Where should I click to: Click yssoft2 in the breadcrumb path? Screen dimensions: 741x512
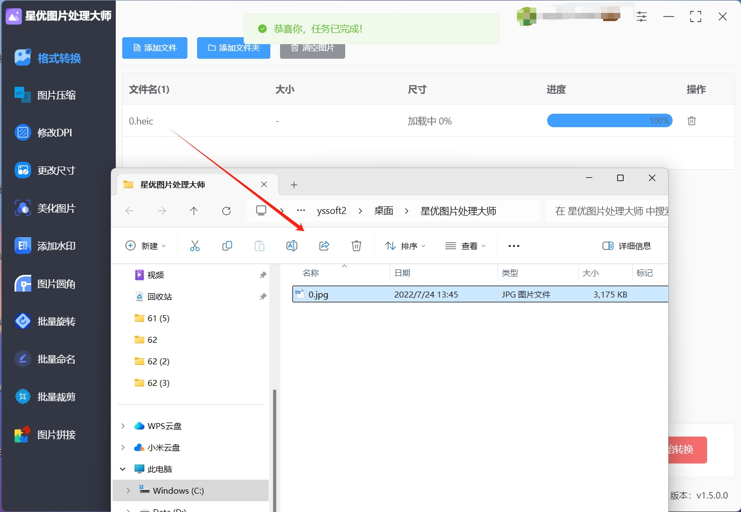click(x=332, y=211)
